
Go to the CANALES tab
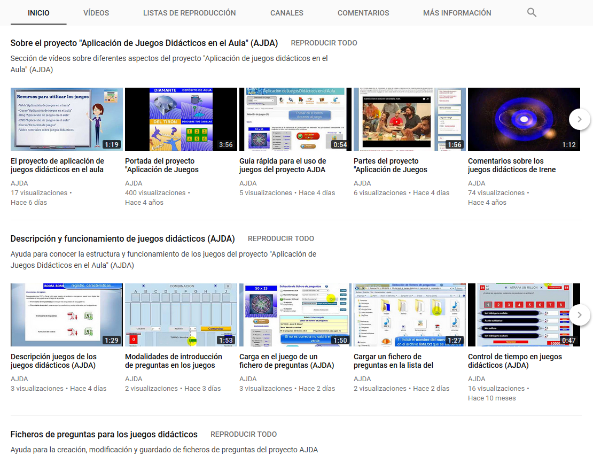pyautogui.click(x=286, y=13)
